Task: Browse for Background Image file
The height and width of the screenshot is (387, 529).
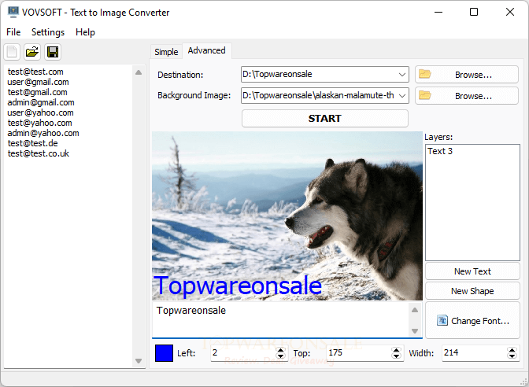Action: coord(467,96)
